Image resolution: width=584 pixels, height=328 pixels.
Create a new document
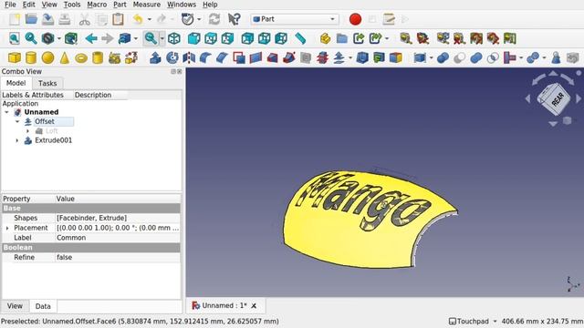(x=15, y=19)
